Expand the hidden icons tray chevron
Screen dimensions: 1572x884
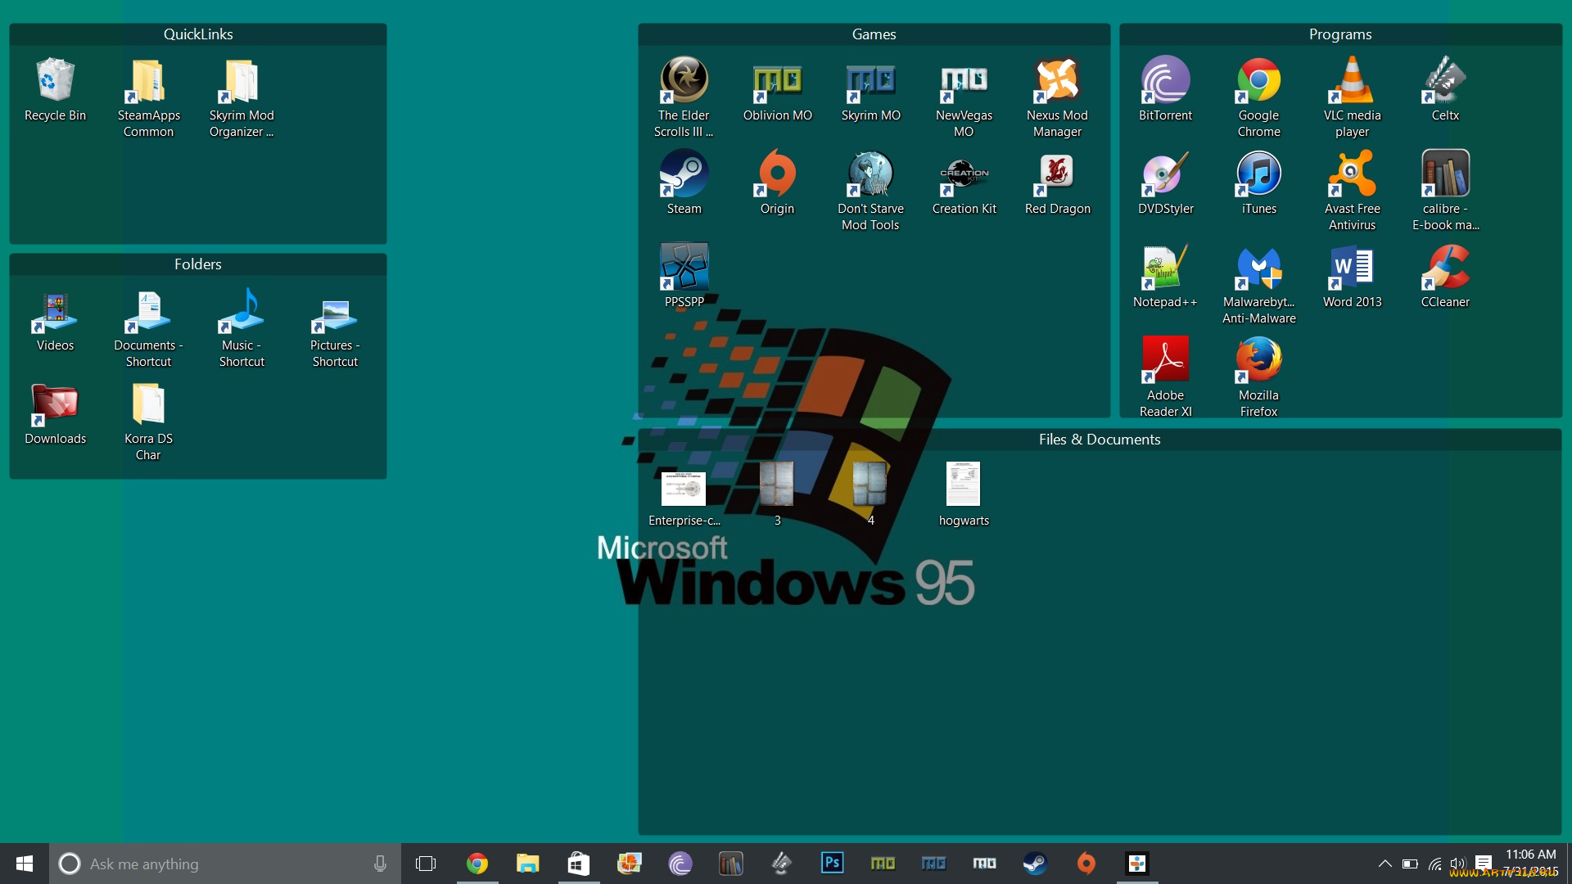click(x=1385, y=864)
